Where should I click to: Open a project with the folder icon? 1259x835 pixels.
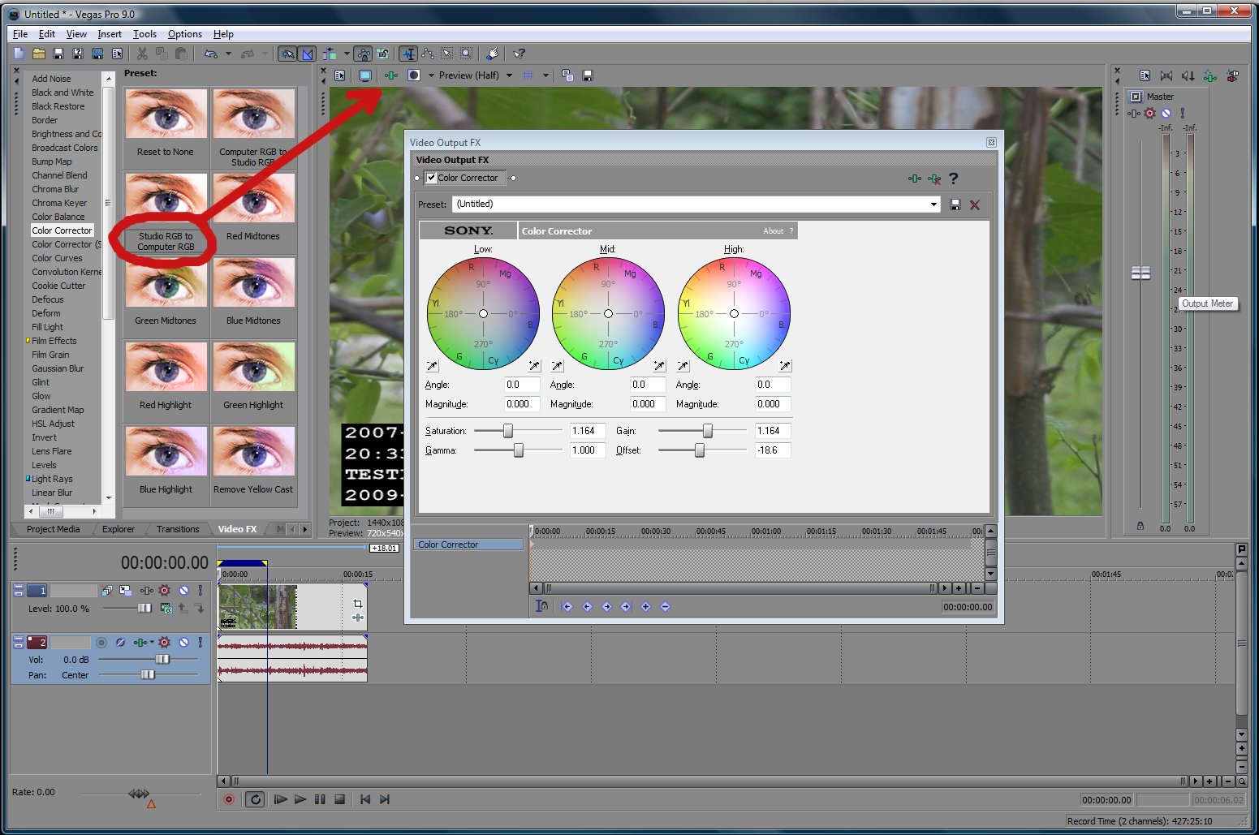tap(38, 54)
